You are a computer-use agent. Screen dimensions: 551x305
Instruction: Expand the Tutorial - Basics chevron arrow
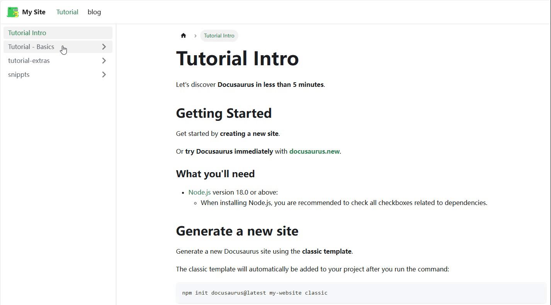pos(104,47)
